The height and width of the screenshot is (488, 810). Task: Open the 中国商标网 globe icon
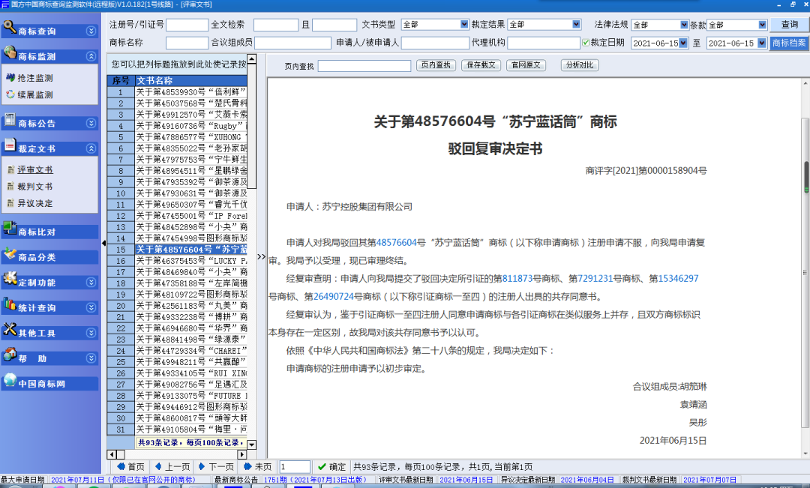click(9, 380)
